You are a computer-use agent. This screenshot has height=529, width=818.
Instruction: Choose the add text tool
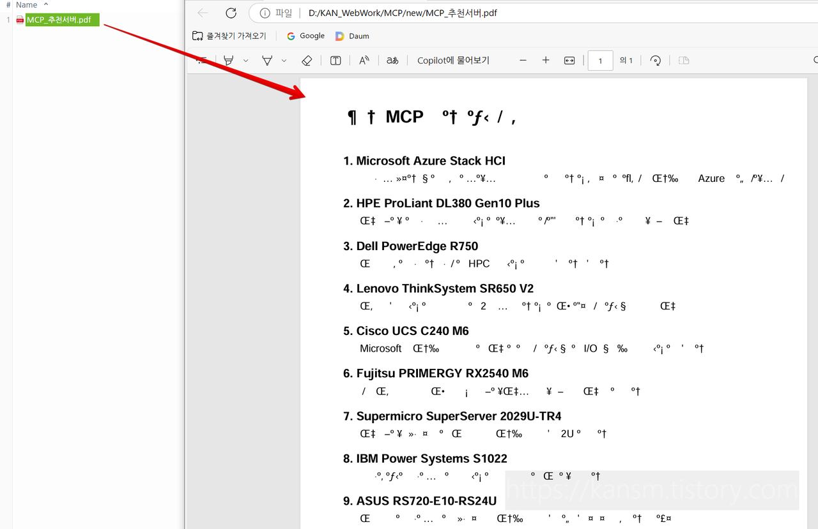tap(336, 60)
